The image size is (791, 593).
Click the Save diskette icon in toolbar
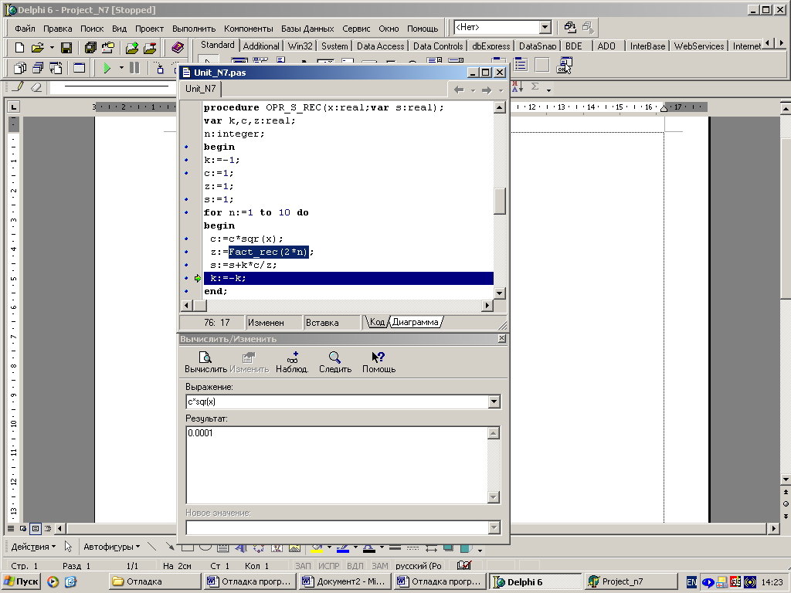pos(66,48)
